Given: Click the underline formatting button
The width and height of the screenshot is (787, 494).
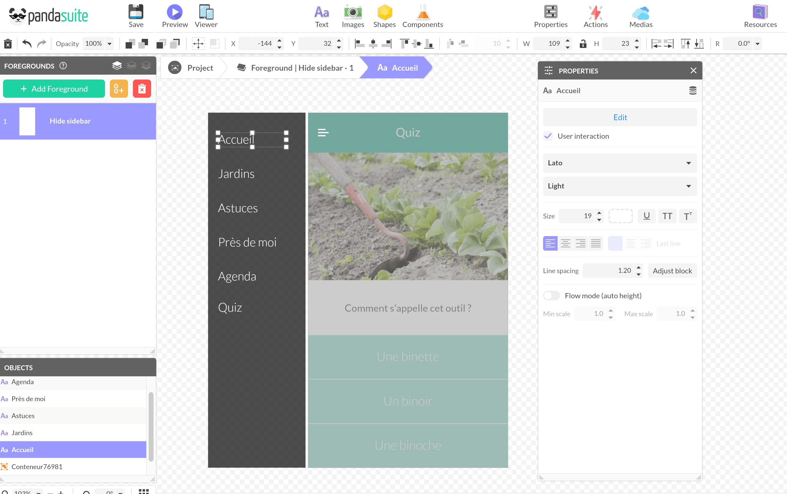Looking at the screenshot, I should 646,216.
